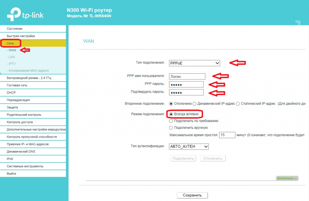Click the Сохранить button
309x201 pixels.
point(192,195)
